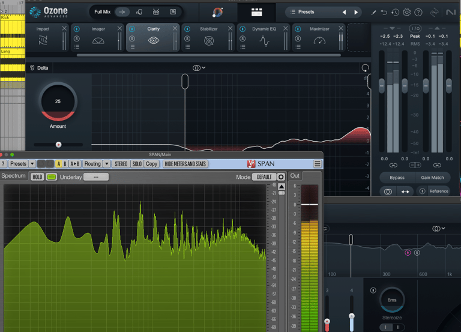Click the Native Instruments logo icon
Image resolution: width=461 pixels, height=332 pixels.
[451, 12]
